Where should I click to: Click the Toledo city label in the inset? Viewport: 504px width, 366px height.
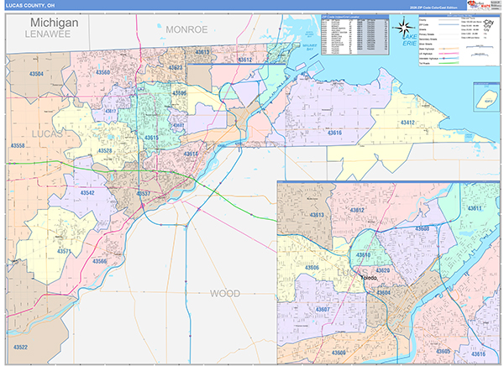[x=370, y=276]
